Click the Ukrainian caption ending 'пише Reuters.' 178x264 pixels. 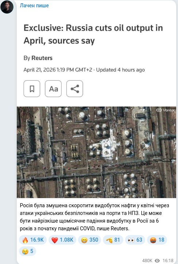pos(94,217)
